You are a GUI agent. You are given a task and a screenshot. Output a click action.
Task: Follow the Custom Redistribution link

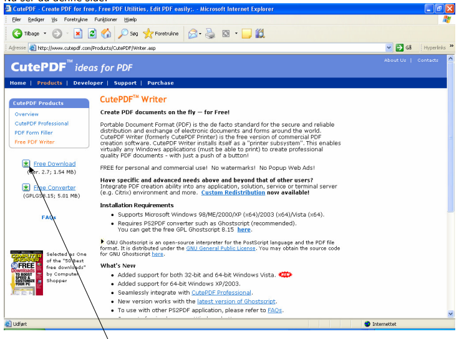[x=233, y=192]
